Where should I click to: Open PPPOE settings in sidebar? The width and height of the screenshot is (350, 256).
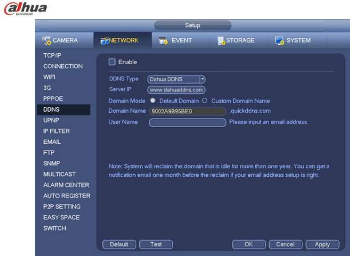click(x=53, y=99)
